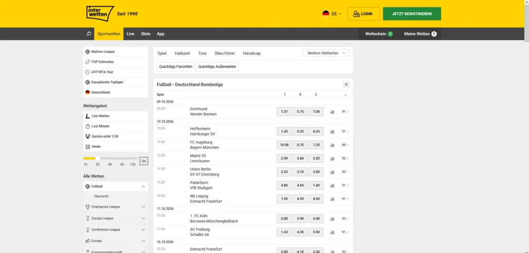This screenshot has width=529, height=253.
Task: Click the LOGIN button
Action: coord(363,14)
